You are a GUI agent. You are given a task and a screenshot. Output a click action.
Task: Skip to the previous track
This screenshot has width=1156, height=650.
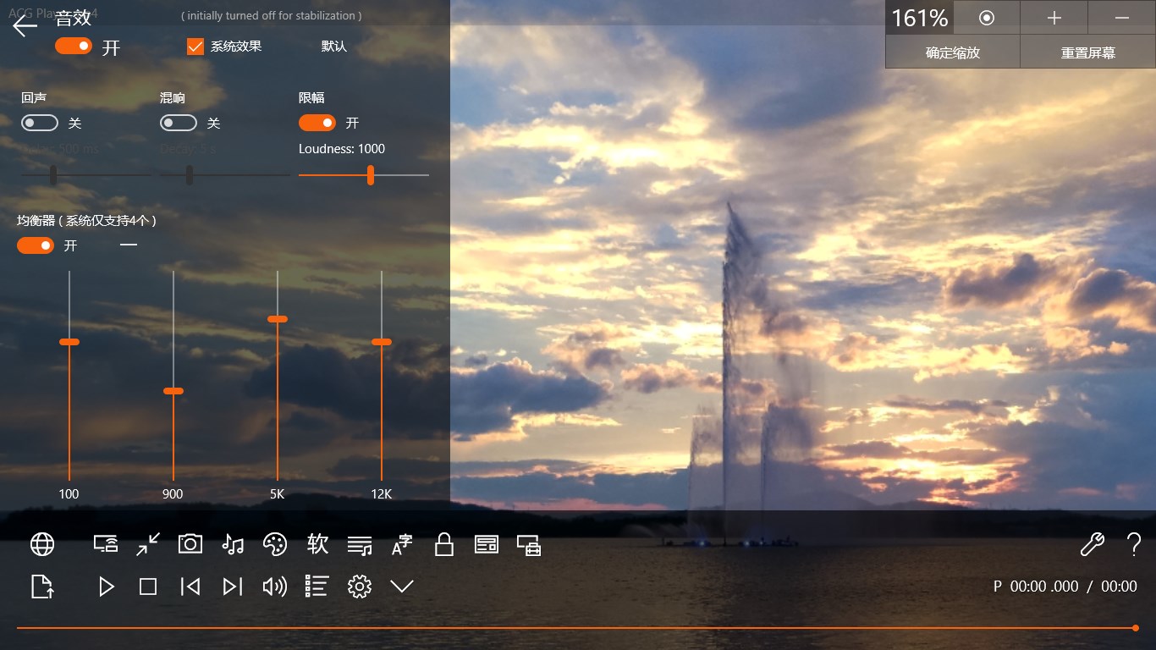[x=190, y=587]
